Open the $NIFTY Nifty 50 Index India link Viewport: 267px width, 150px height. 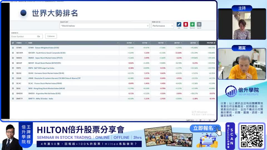point(41,99)
